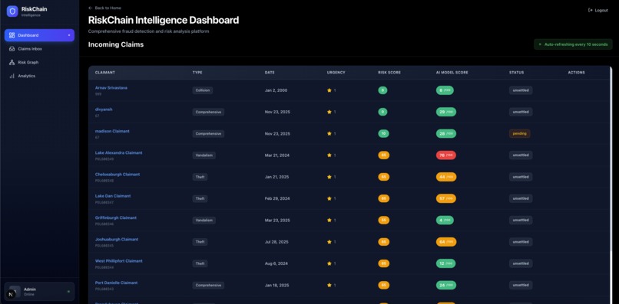
Task: Click the urgency star in divyansh row
Action: [x=329, y=112]
